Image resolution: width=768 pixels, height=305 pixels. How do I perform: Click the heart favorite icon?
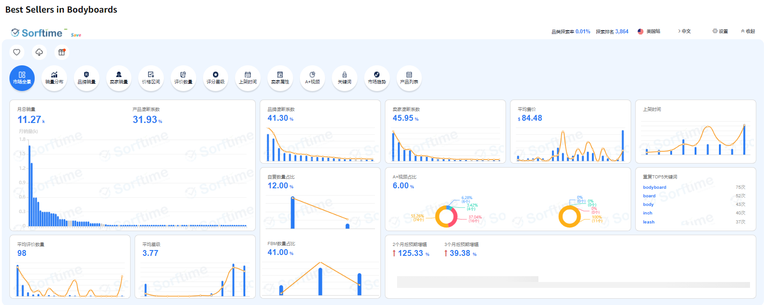[x=17, y=52]
